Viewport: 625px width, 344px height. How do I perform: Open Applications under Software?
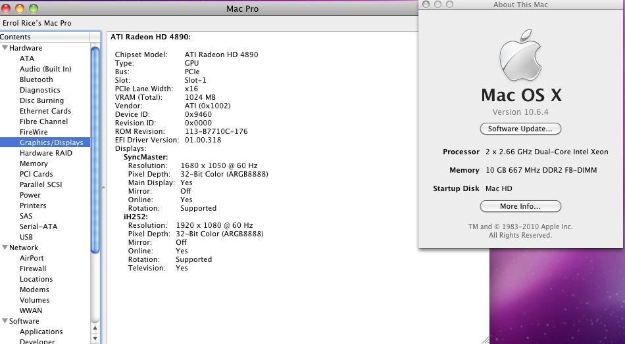click(41, 332)
